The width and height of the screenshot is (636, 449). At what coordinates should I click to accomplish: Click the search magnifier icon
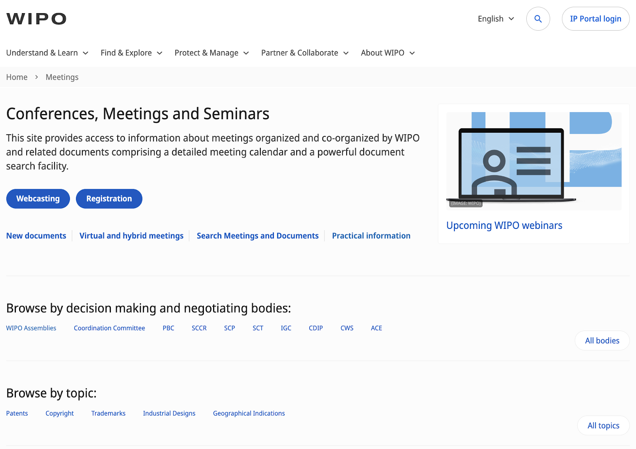point(538,19)
